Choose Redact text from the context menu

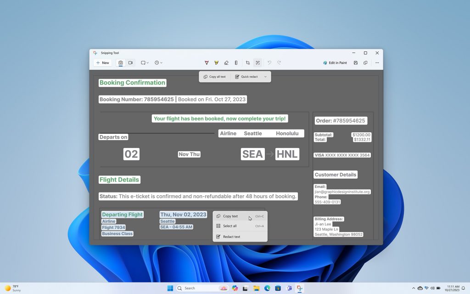pyautogui.click(x=231, y=237)
